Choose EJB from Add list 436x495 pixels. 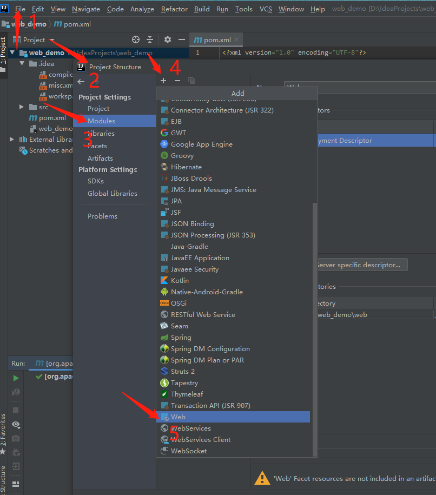(x=234, y=122)
